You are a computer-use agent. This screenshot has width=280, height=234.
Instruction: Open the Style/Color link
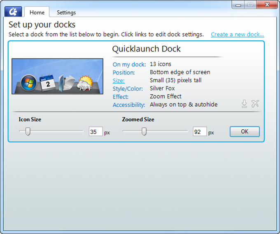tap(128, 89)
